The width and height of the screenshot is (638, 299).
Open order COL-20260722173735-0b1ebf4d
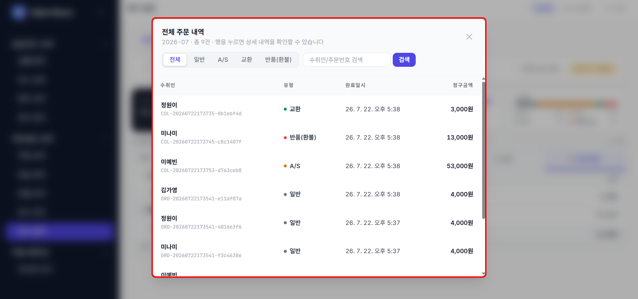pyautogui.click(x=317, y=109)
